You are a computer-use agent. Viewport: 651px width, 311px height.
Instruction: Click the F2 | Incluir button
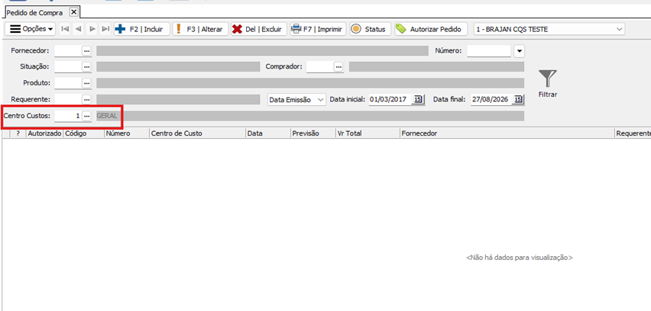tap(141, 29)
